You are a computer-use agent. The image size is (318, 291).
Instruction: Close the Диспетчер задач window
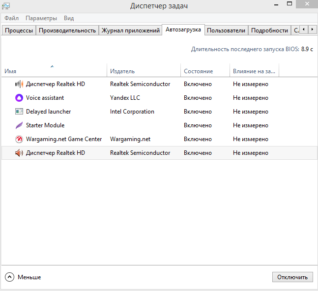307,4
